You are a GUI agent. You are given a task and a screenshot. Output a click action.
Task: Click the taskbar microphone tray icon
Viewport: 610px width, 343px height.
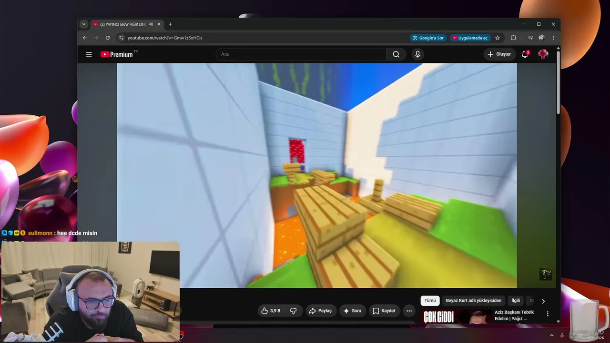tap(562, 335)
